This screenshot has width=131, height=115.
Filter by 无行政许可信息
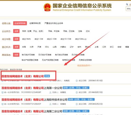click(x=45, y=55)
